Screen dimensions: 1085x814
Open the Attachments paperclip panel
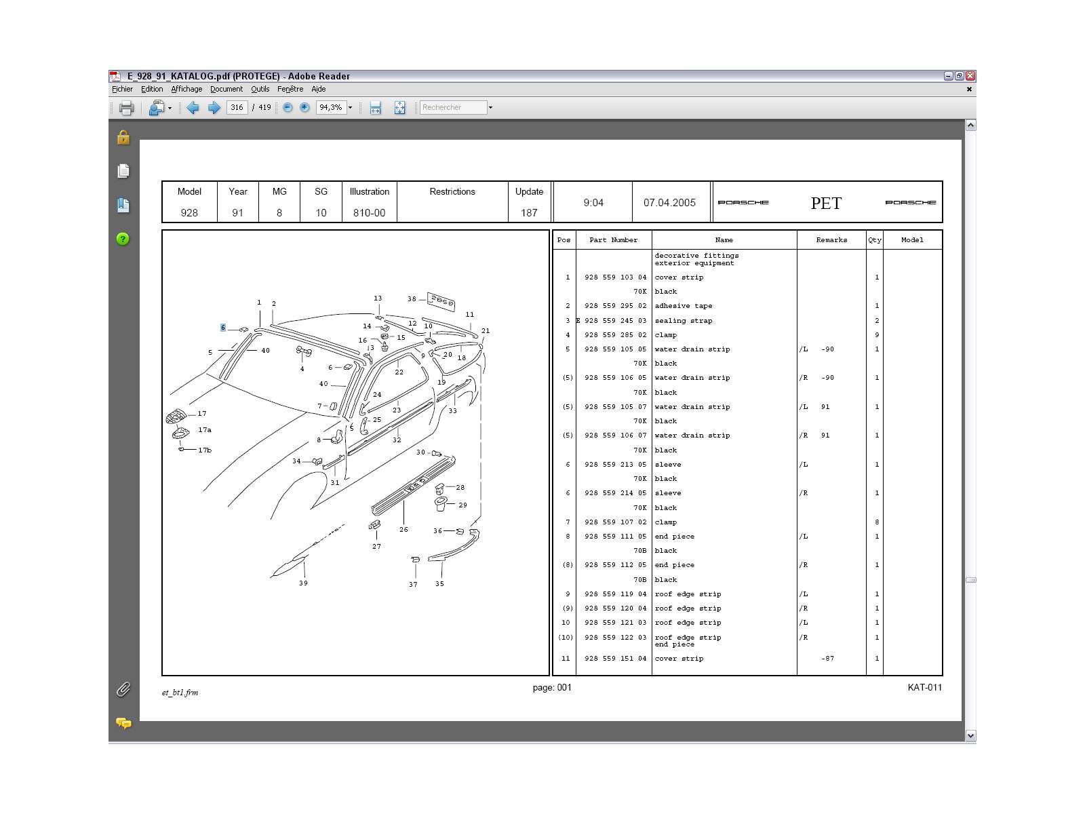pyautogui.click(x=123, y=689)
